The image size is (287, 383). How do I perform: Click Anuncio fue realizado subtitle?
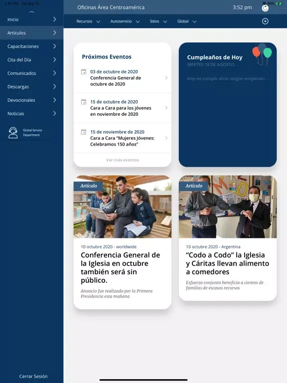(117, 294)
